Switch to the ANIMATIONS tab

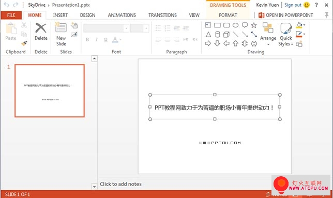122,15
